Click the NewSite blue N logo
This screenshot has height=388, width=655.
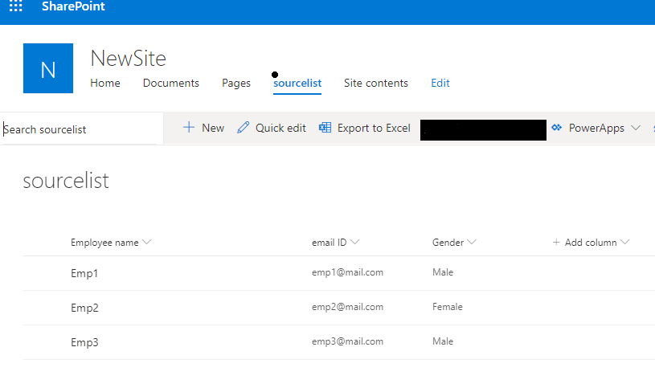[48, 68]
